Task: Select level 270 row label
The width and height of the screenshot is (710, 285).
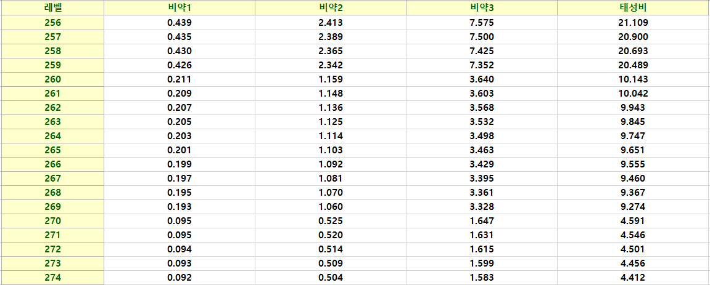Action: tap(52, 221)
